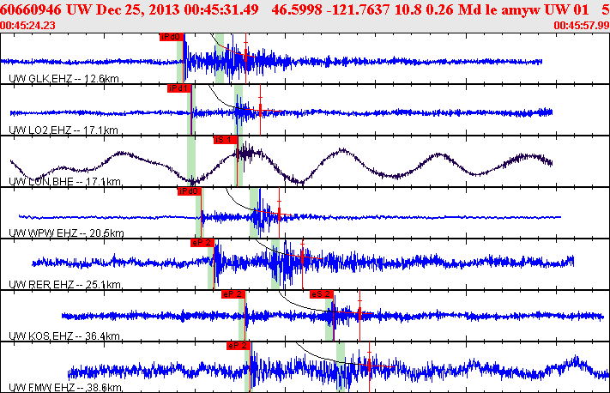Click the green S-window band on RER trace
This screenshot has height=393, width=610.
pos(275,264)
